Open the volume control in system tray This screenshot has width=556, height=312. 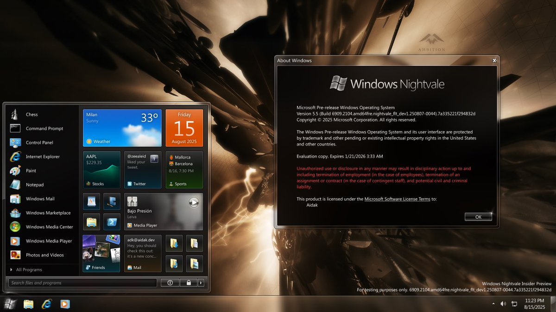pos(504,304)
